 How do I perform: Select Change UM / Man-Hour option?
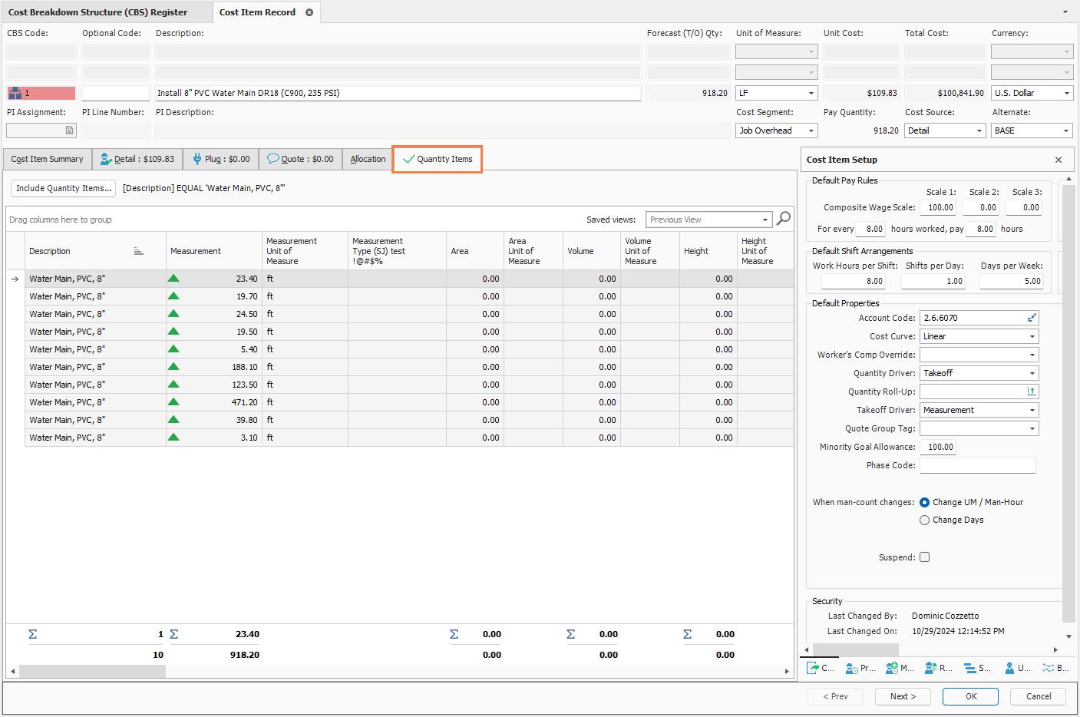click(x=924, y=502)
